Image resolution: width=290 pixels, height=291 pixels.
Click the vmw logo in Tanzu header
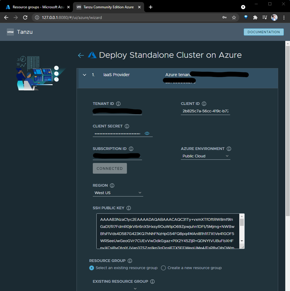[10, 32]
